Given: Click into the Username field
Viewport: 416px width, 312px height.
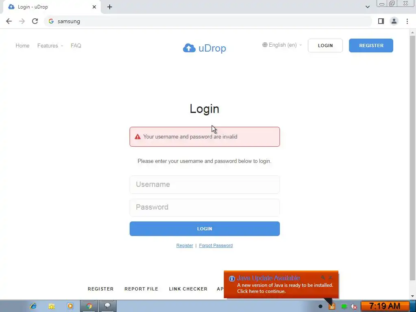Looking at the screenshot, I should [205, 184].
